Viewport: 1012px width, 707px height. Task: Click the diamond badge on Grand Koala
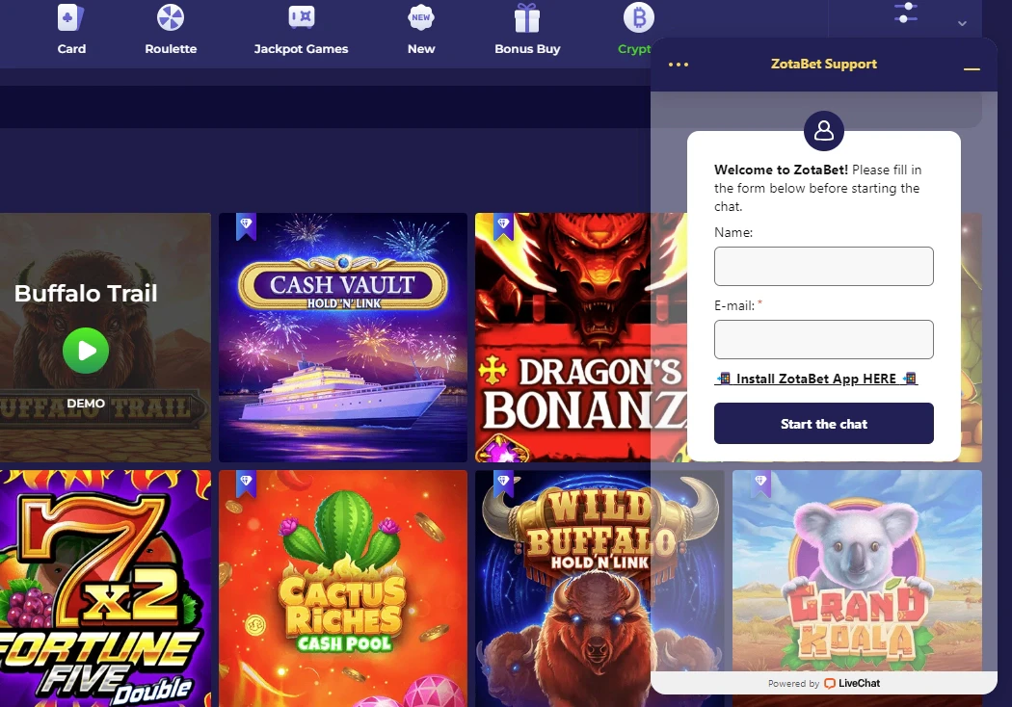click(761, 484)
